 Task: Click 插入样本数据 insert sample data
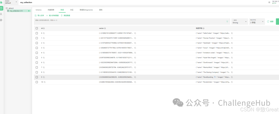(x=52, y=16)
